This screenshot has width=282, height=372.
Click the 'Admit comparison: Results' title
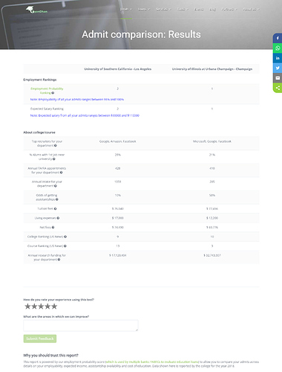tap(141, 34)
